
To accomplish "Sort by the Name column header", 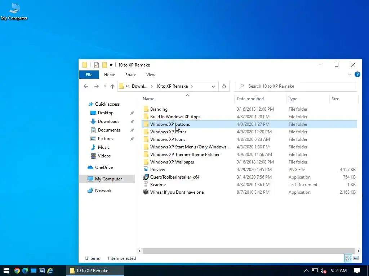I will (148, 99).
